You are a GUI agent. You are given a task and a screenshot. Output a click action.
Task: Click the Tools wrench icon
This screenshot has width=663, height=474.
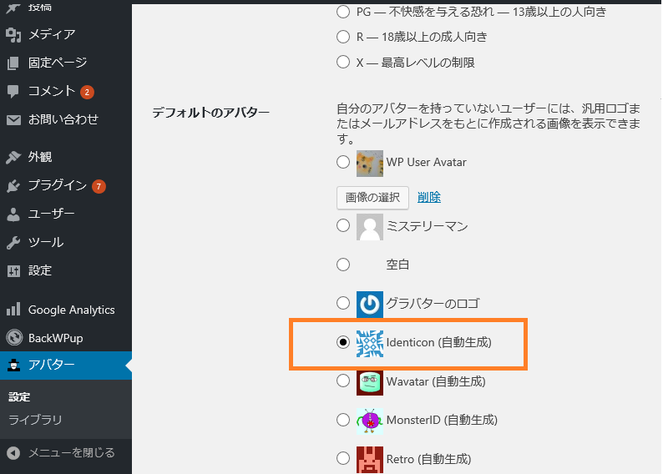pos(13,242)
